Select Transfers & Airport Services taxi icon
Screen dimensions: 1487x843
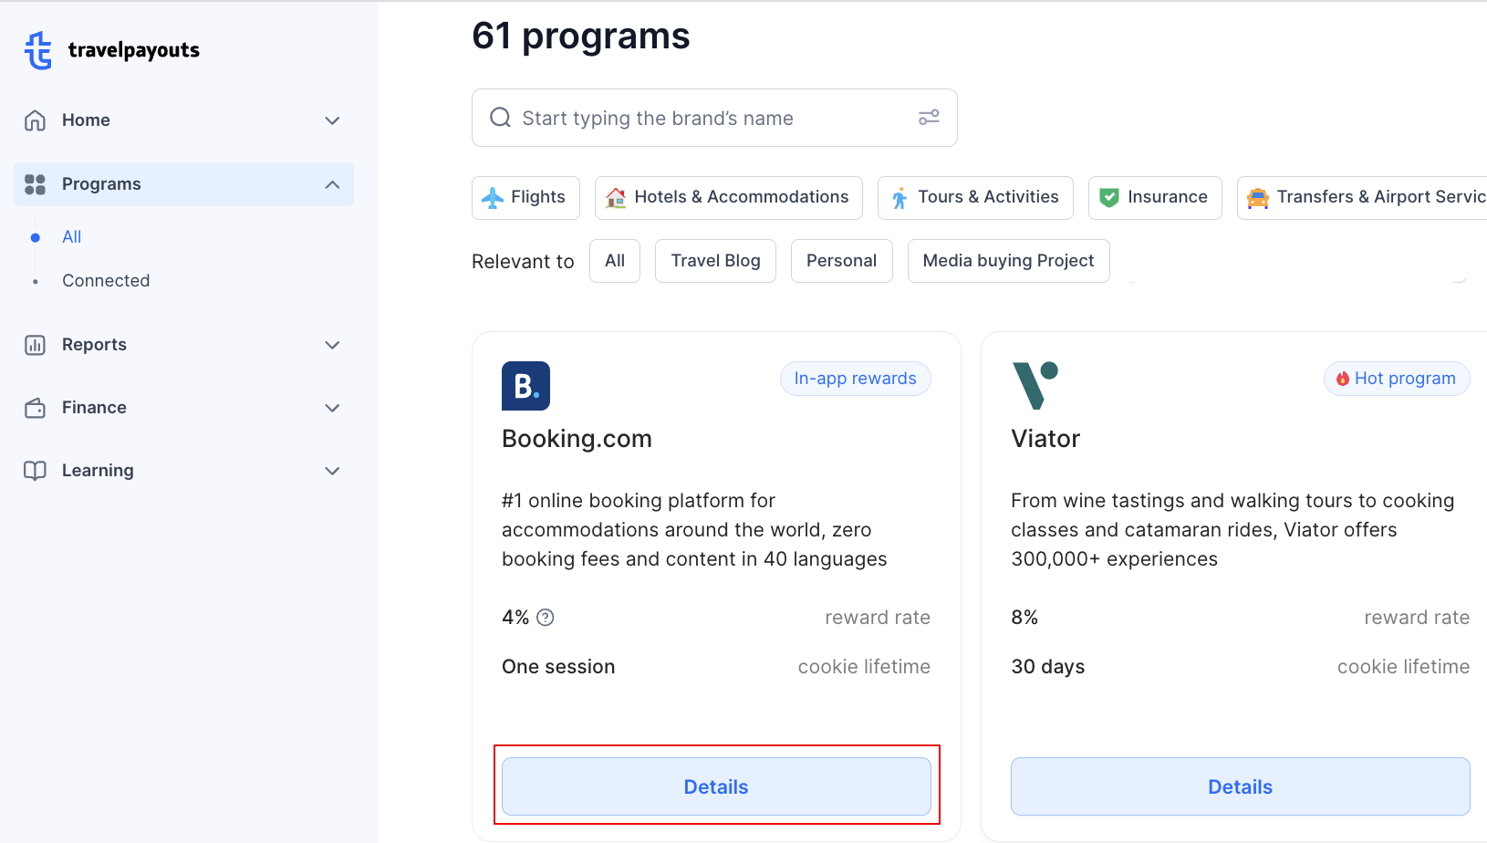pos(1258,197)
